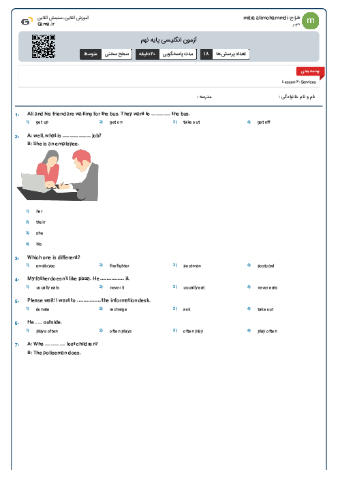This screenshot has width=338, height=478.
Task: Click author name mitra alimohammdi
Action: click(266, 18)
